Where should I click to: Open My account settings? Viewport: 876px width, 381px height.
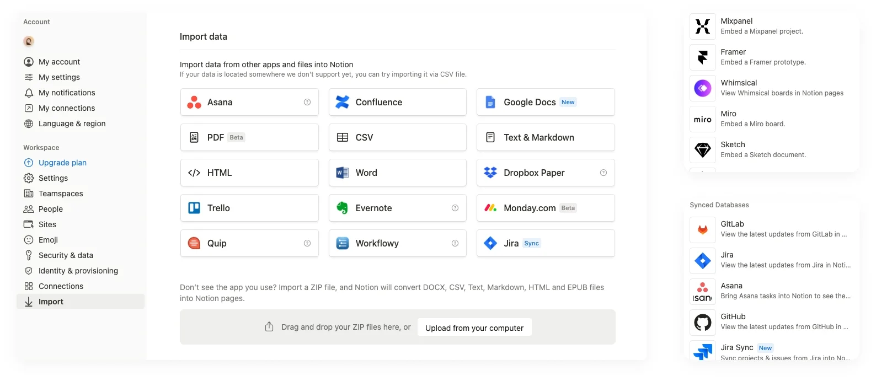click(x=81, y=62)
